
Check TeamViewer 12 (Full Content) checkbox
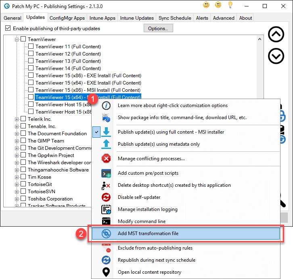pyautogui.click(x=31, y=54)
